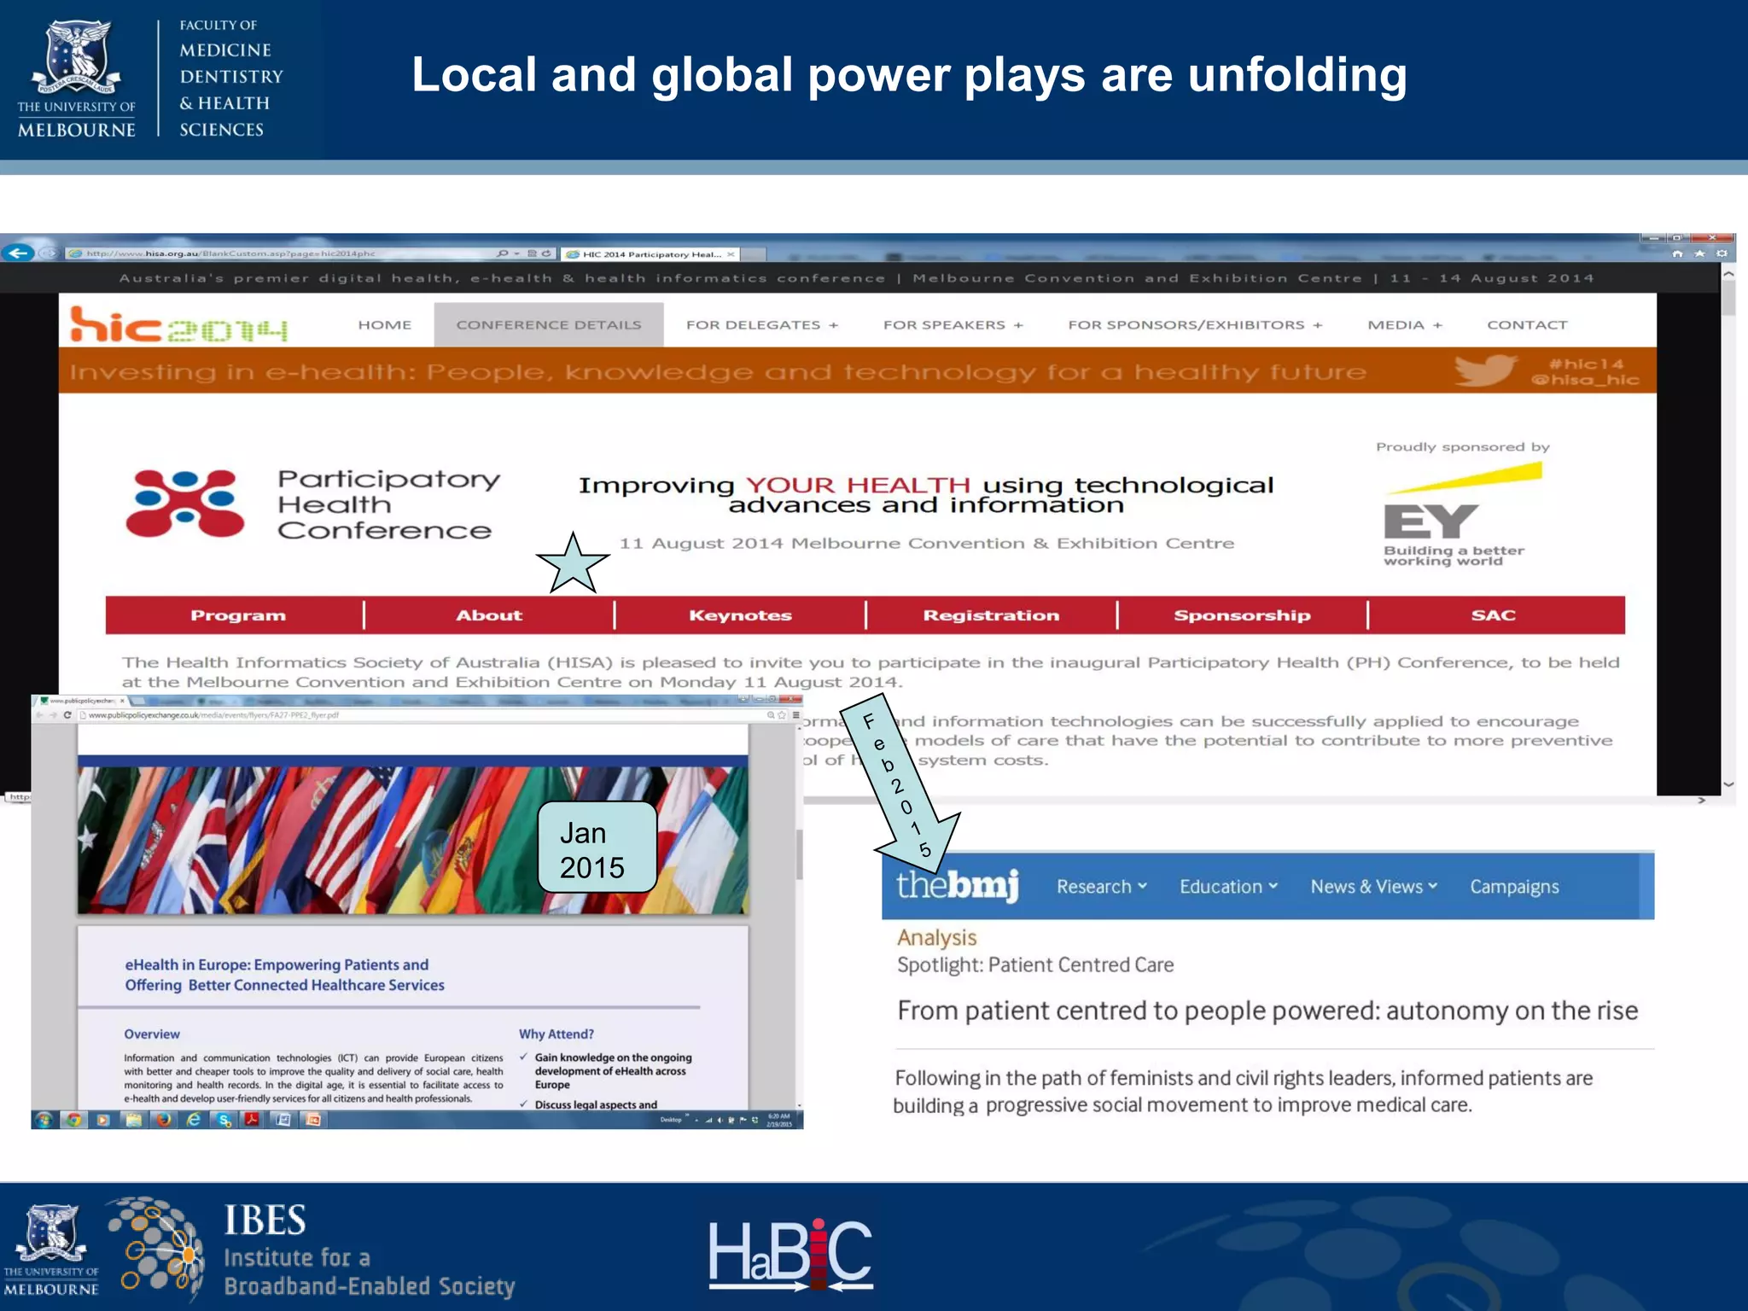1748x1311 pixels.
Task: Select the Sponsorship tab
Action: [1242, 615]
